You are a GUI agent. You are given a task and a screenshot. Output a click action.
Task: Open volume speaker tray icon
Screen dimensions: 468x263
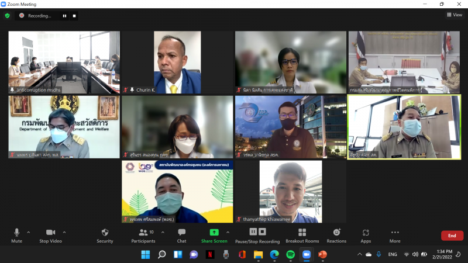tap(415, 254)
